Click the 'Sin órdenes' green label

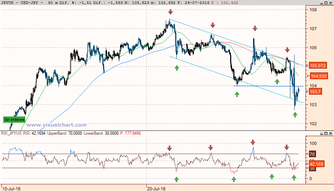tap(14, 120)
